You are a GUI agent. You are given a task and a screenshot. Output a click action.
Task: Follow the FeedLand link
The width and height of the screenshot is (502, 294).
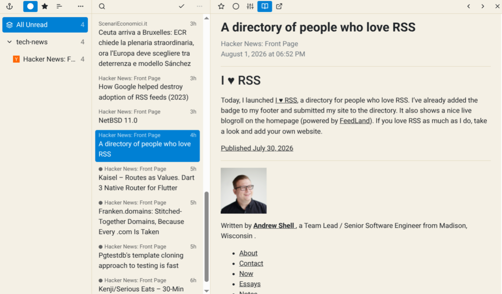pos(354,121)
